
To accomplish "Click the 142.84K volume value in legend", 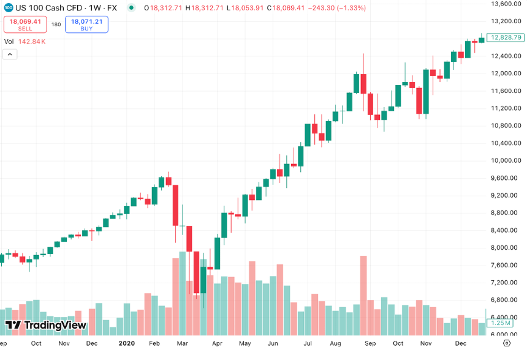I will [x=32, y=42].
